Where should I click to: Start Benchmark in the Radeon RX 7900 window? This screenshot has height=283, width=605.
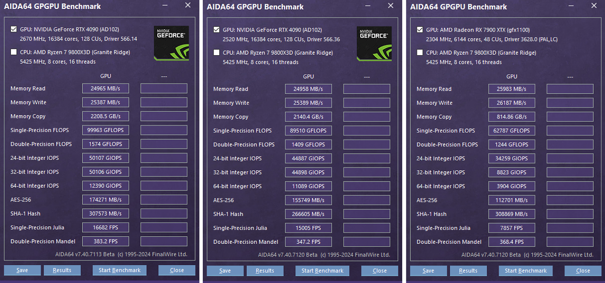coord(526,271)
